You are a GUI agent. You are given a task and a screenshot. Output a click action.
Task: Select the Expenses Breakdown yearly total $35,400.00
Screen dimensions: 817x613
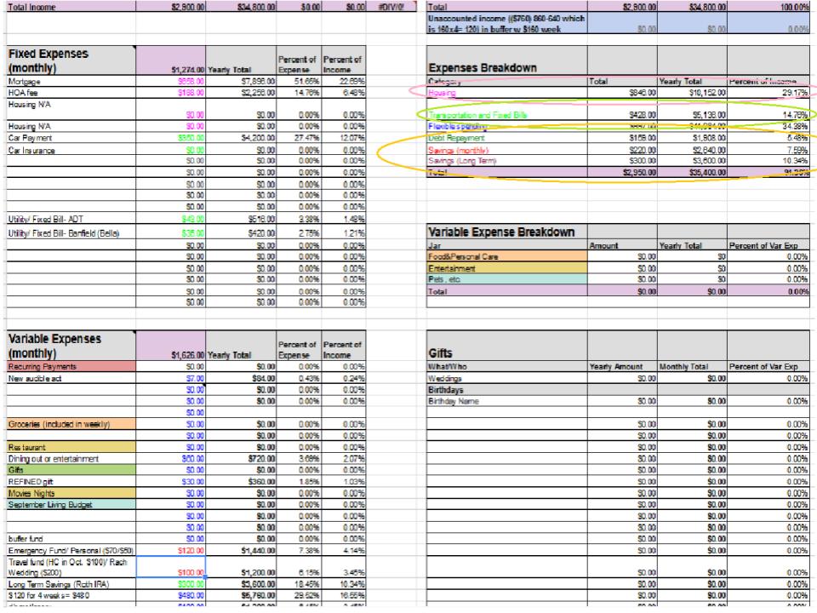click(x=693, y=173)
